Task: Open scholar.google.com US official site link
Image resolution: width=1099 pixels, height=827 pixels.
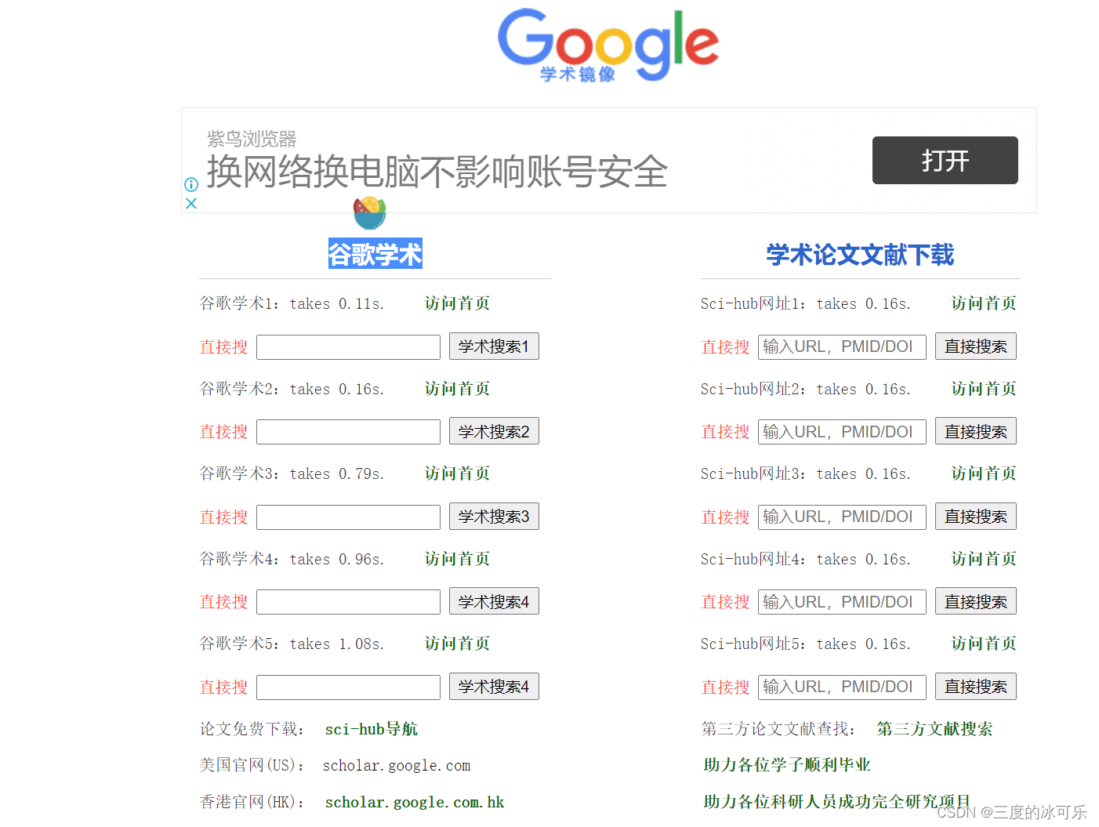Action: [396, 765]
